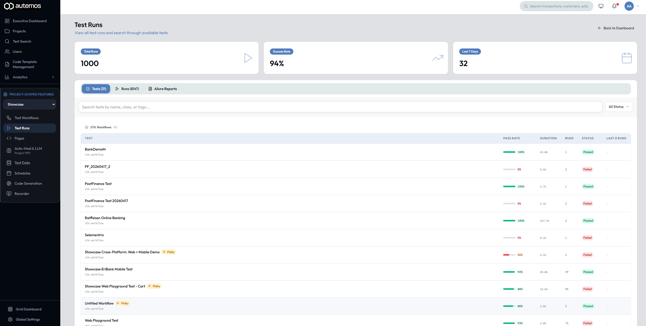
Task: Switch to the Runs (8147) tab
Action: point(127,89)
